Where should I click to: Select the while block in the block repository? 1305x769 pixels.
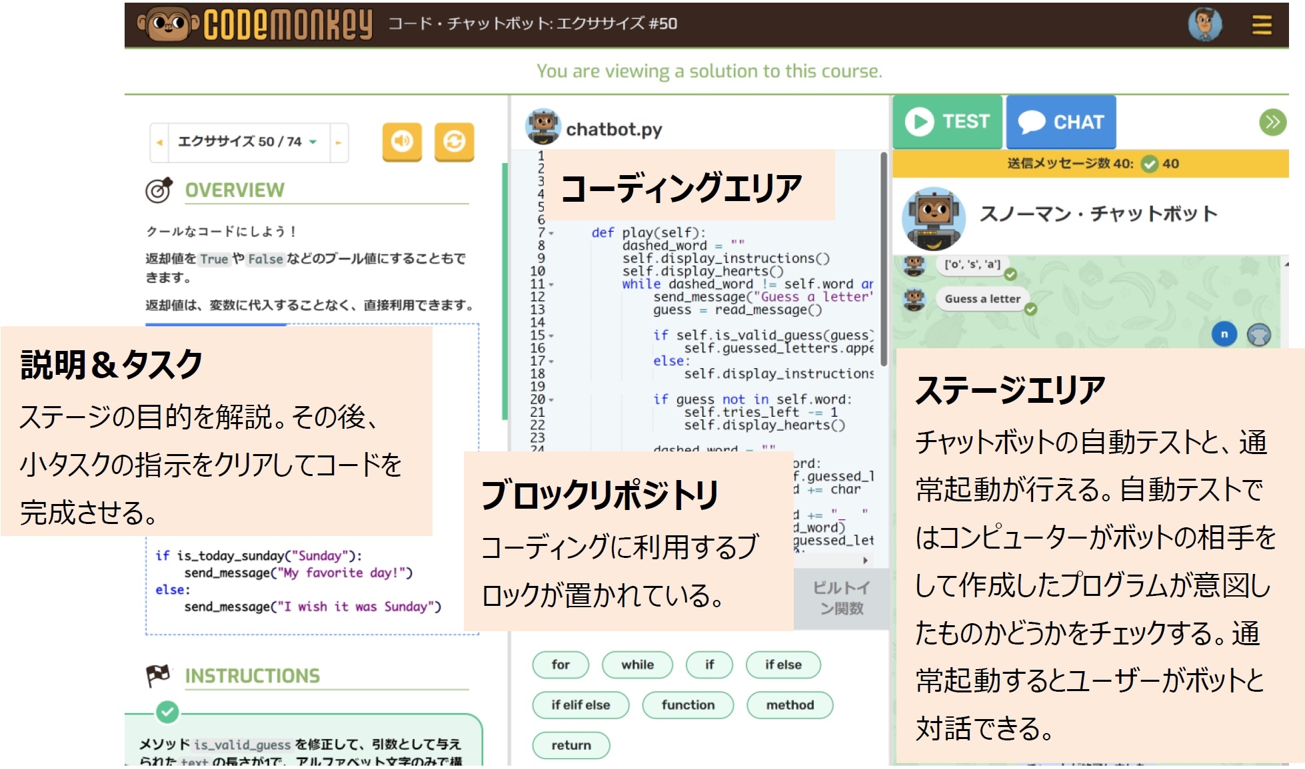click(x=637, y=664)
